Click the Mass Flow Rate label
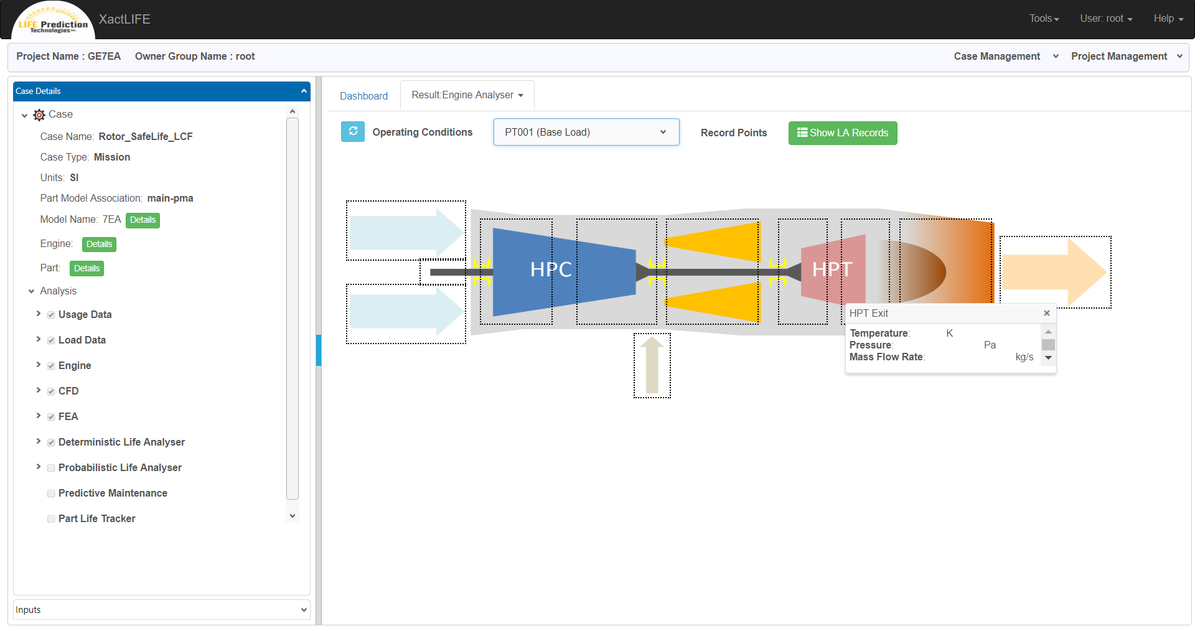 click(887, 357)
